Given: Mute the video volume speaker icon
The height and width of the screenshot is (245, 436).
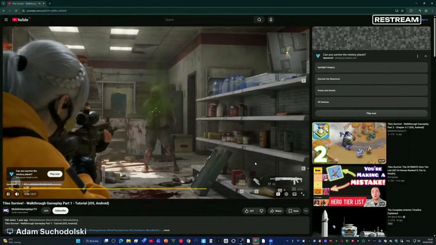Looking at the screenshot, I should point(17,194).
